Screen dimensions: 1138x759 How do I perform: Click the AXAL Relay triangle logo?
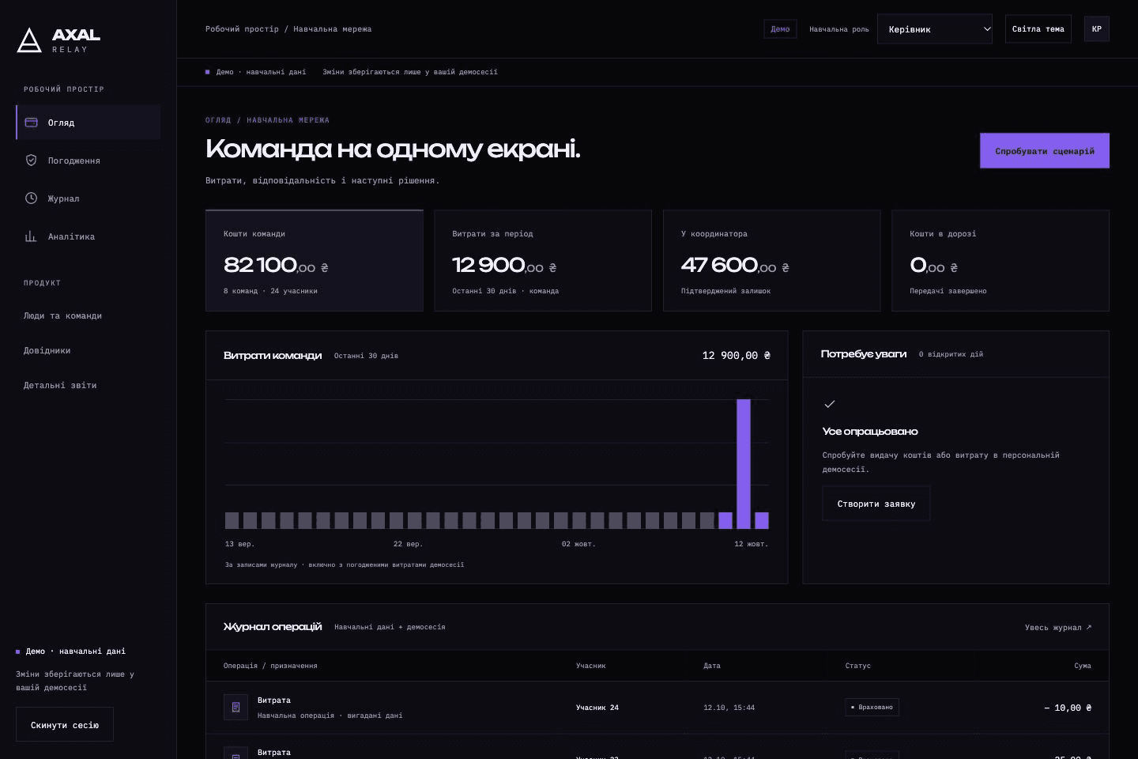pyautogui.click(x=29, y=40)
